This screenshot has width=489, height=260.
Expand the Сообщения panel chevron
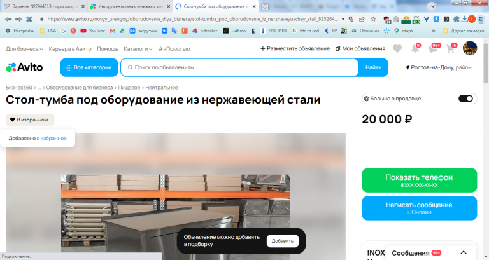(464, 252)
